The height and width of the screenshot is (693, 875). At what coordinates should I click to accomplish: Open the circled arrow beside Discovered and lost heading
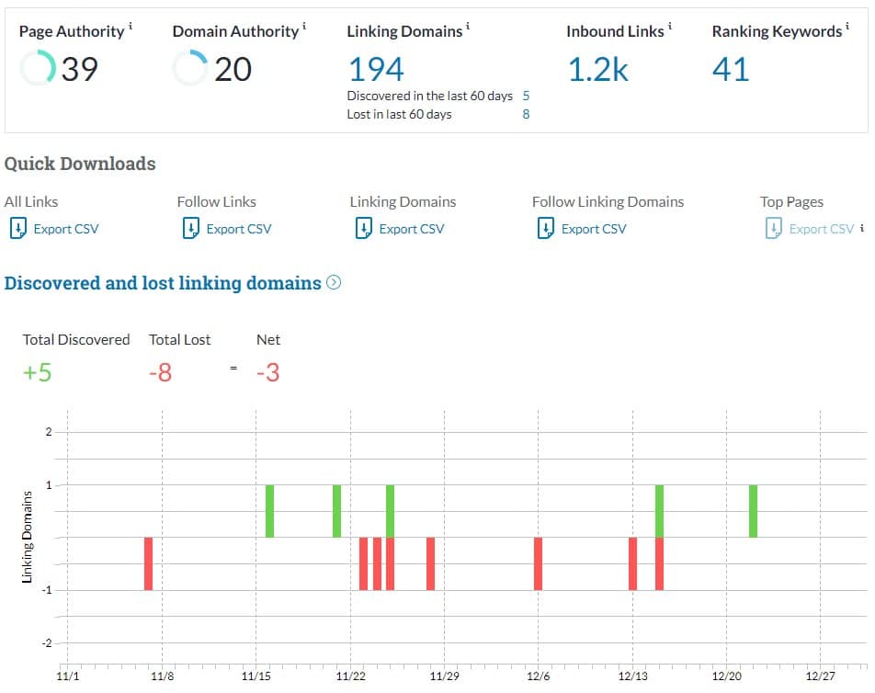point(334,282)
